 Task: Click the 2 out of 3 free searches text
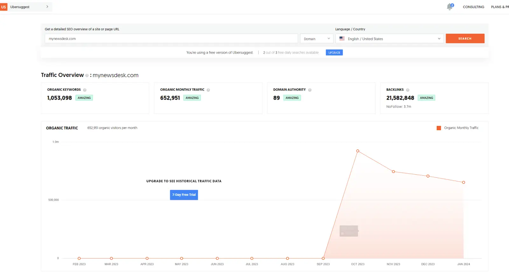tap(291, 53)
